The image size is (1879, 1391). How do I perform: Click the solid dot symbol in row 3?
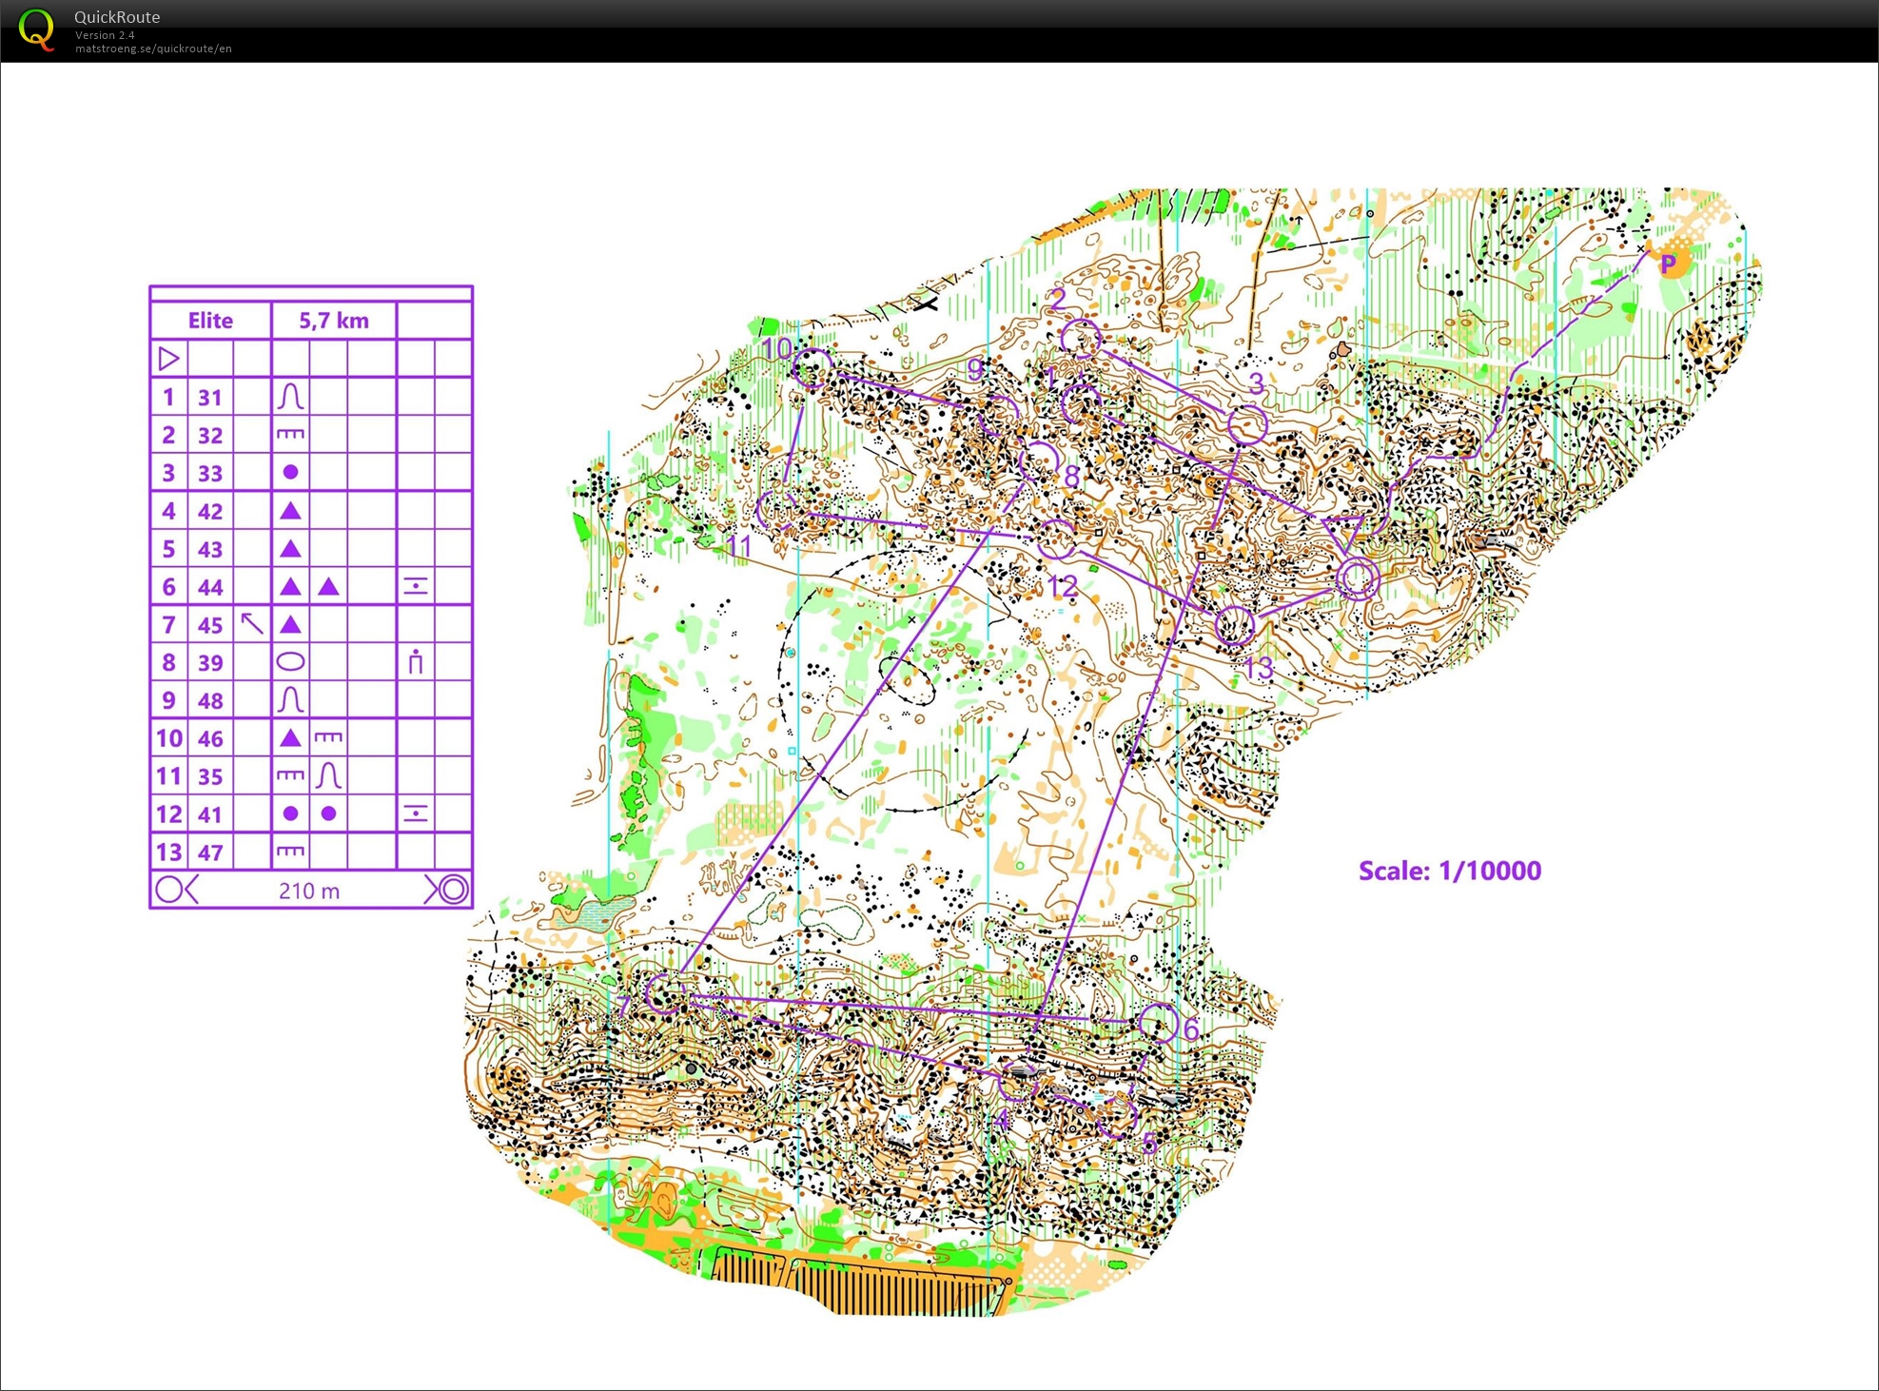tap(290, 472)
